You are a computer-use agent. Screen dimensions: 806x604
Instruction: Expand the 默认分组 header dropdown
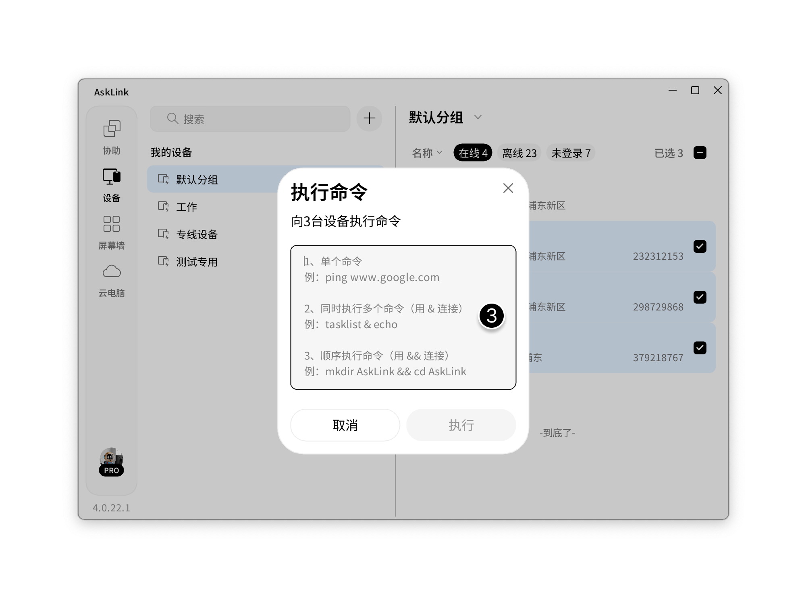coord(478,117)
